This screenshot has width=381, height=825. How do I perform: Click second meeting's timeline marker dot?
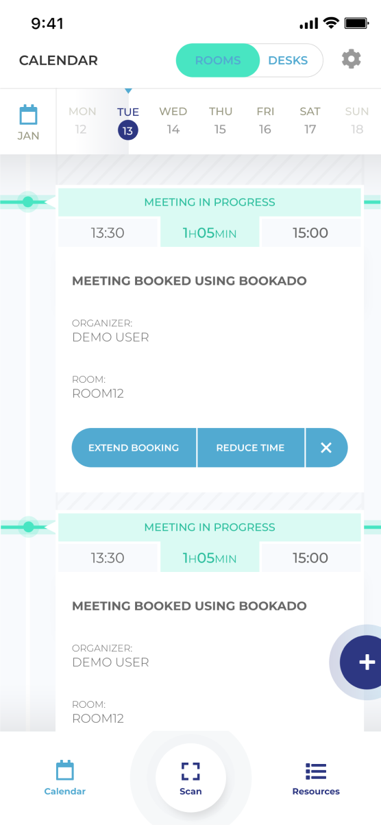point(28,527)
